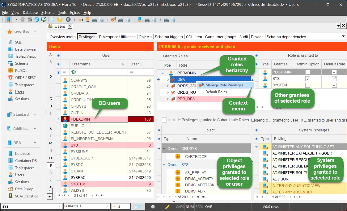Click the blue window icon in status bar
Screen dimensions: 347x211
(x=138, y=207)
